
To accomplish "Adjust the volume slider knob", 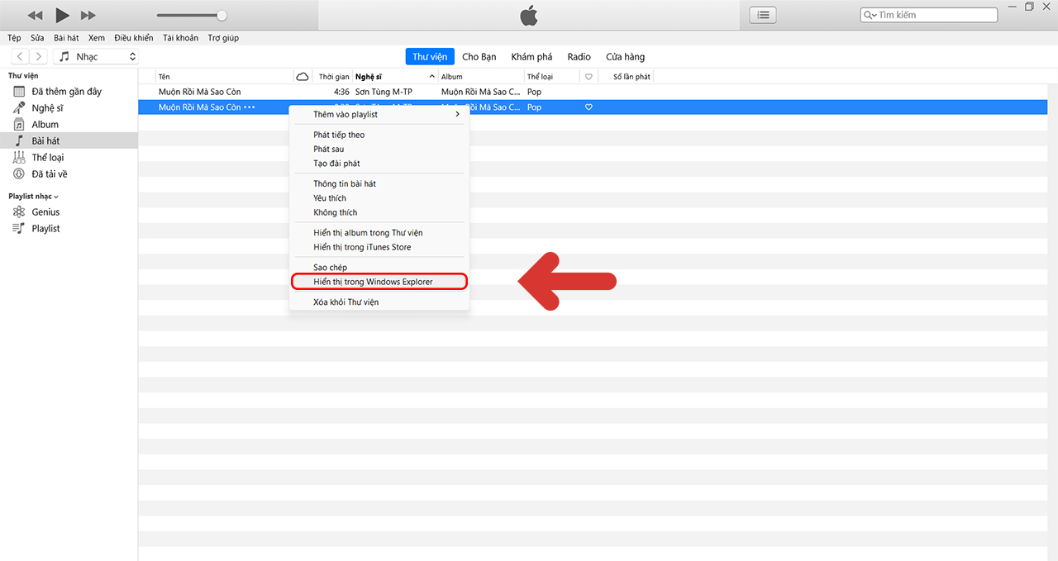I will tap(222, 15).
